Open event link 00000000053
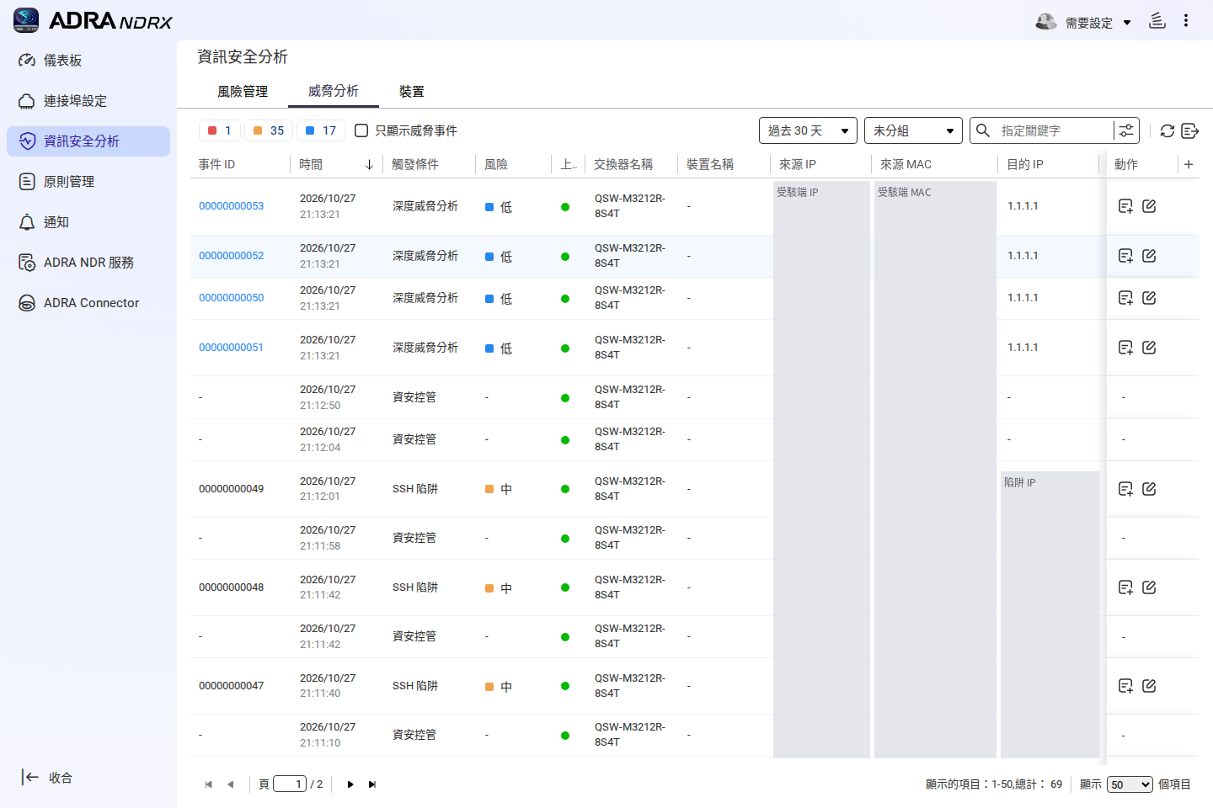Viewport: 1213px width, 808px height. point(232,206)
